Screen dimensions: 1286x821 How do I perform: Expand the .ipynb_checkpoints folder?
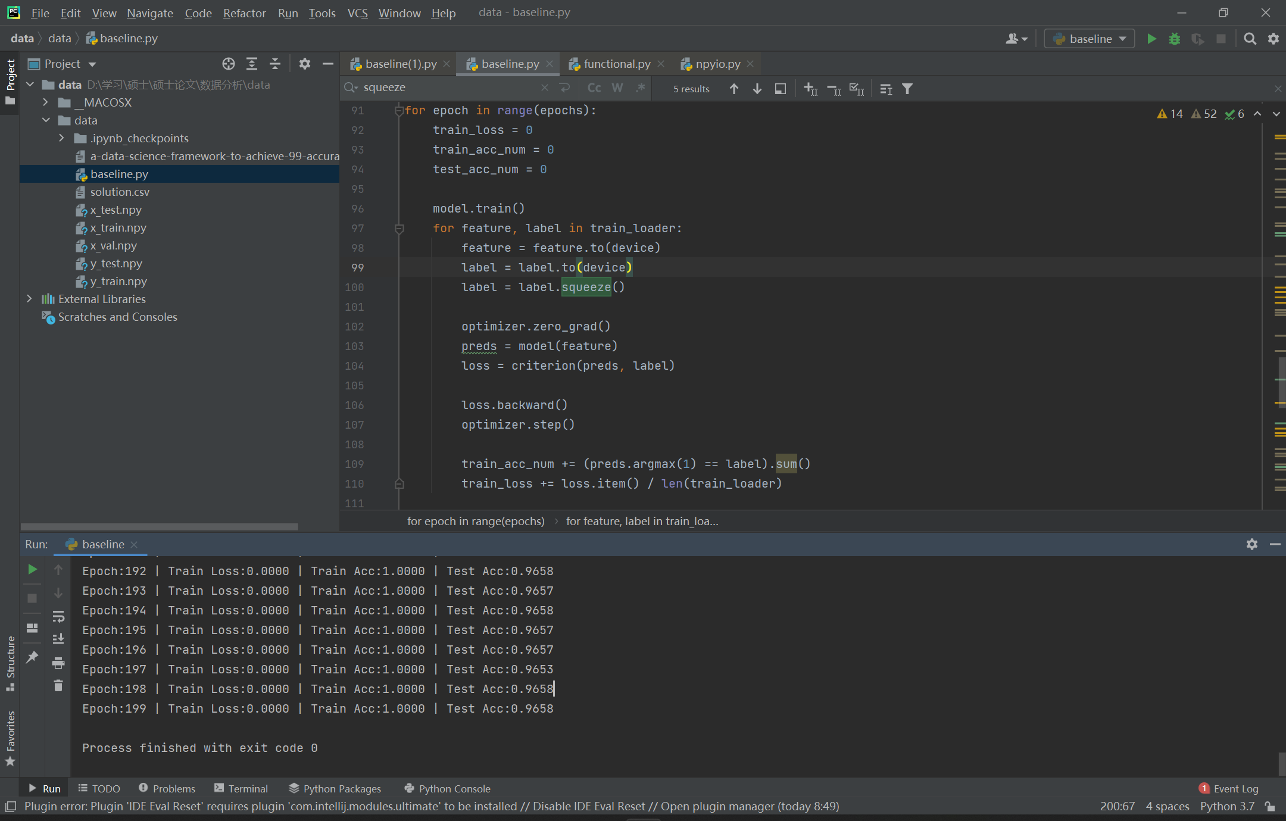click(x=61, y=138)
